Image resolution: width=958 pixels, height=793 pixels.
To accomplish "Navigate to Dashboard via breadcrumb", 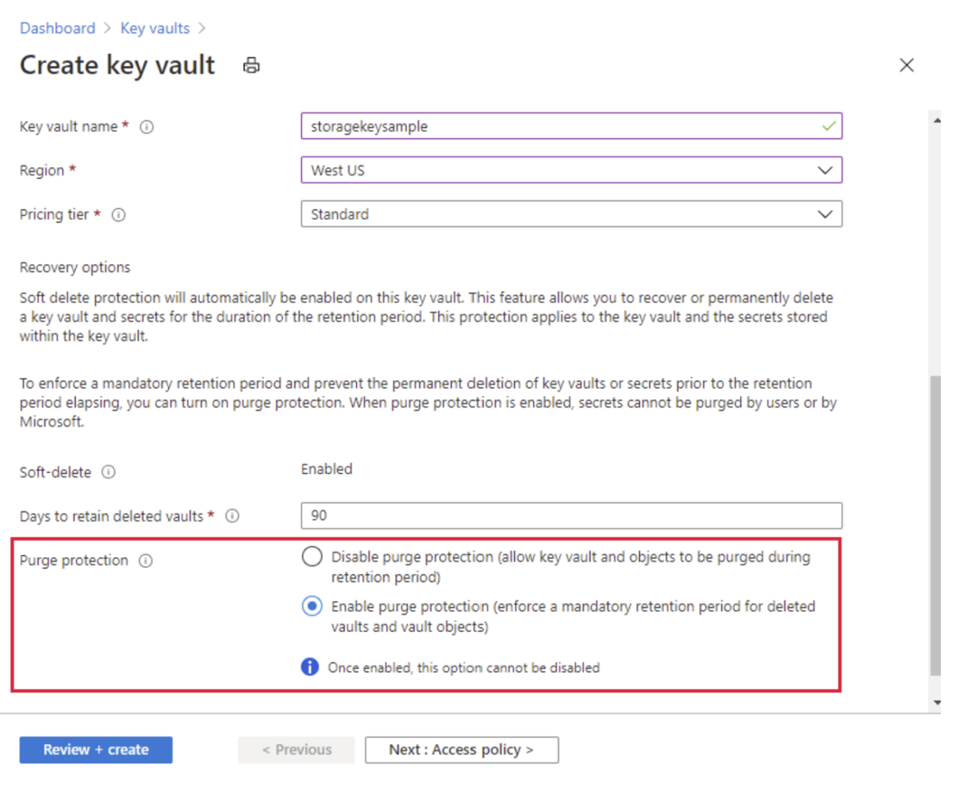I will tap(57, 28).
